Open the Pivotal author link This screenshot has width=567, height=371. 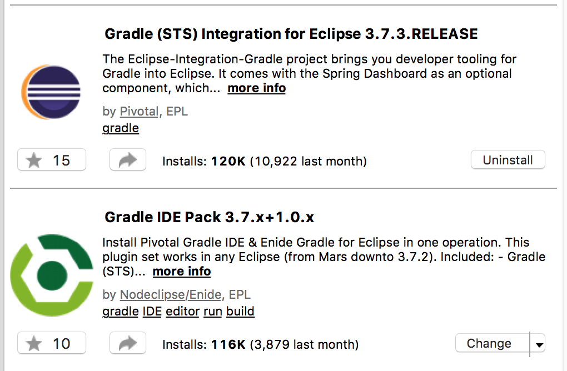(139, 111)
